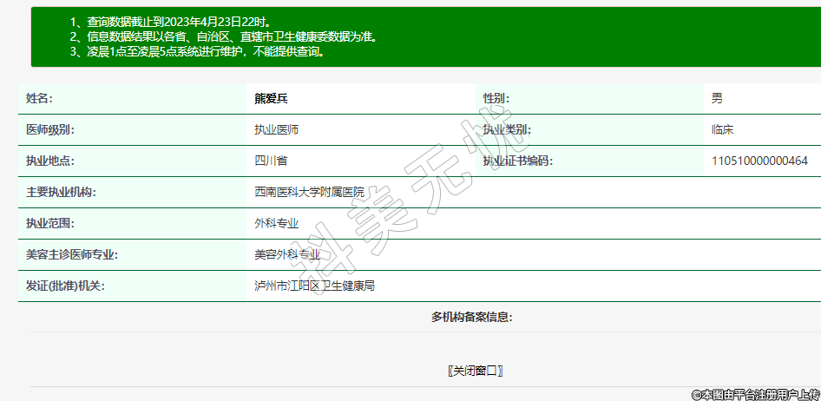Click the 临床 practice category value

pyautogui.click(x=723, y=129)
